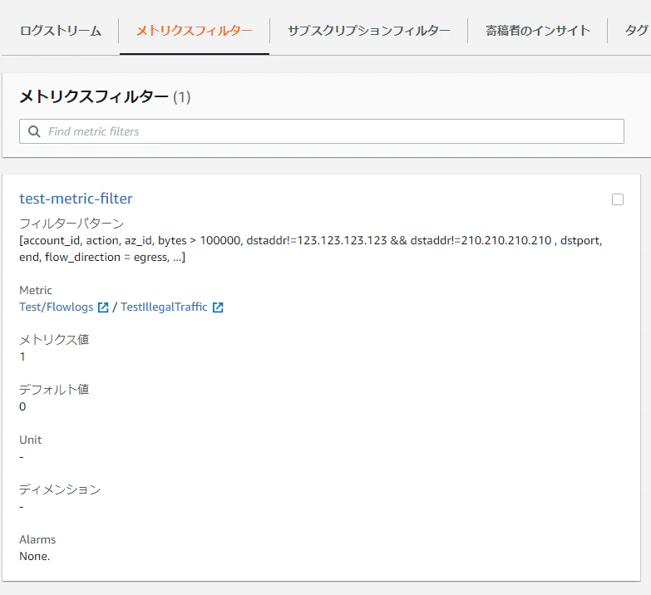
Task: Open the test-metric-filter link
Action: click(76, 199)
